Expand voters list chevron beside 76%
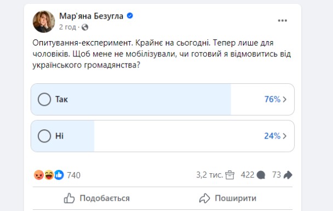 tap(285, 99)
